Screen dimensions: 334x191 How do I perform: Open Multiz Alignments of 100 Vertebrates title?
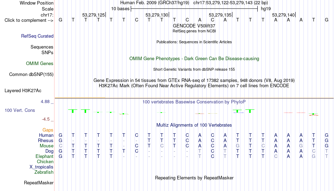[194, 125]
